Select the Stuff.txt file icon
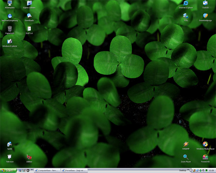The image size is (216, 173). pyautogui.click(x=29, y=30)
